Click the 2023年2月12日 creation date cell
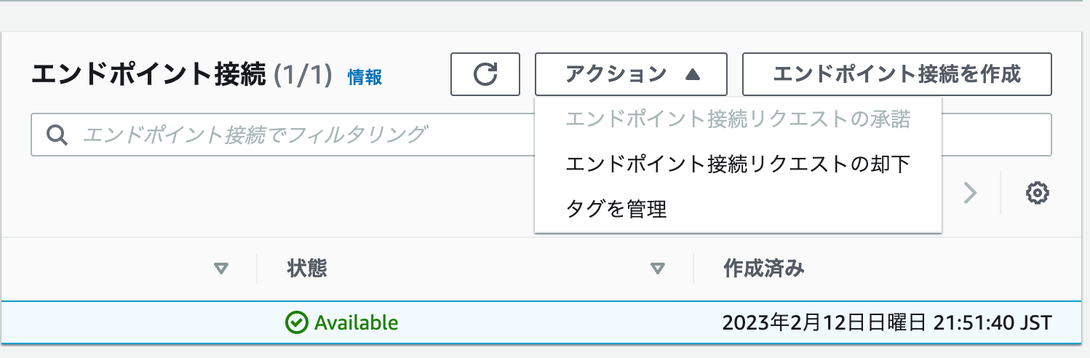Screen dimensions: 1090x358 click(x=887, y=322)
